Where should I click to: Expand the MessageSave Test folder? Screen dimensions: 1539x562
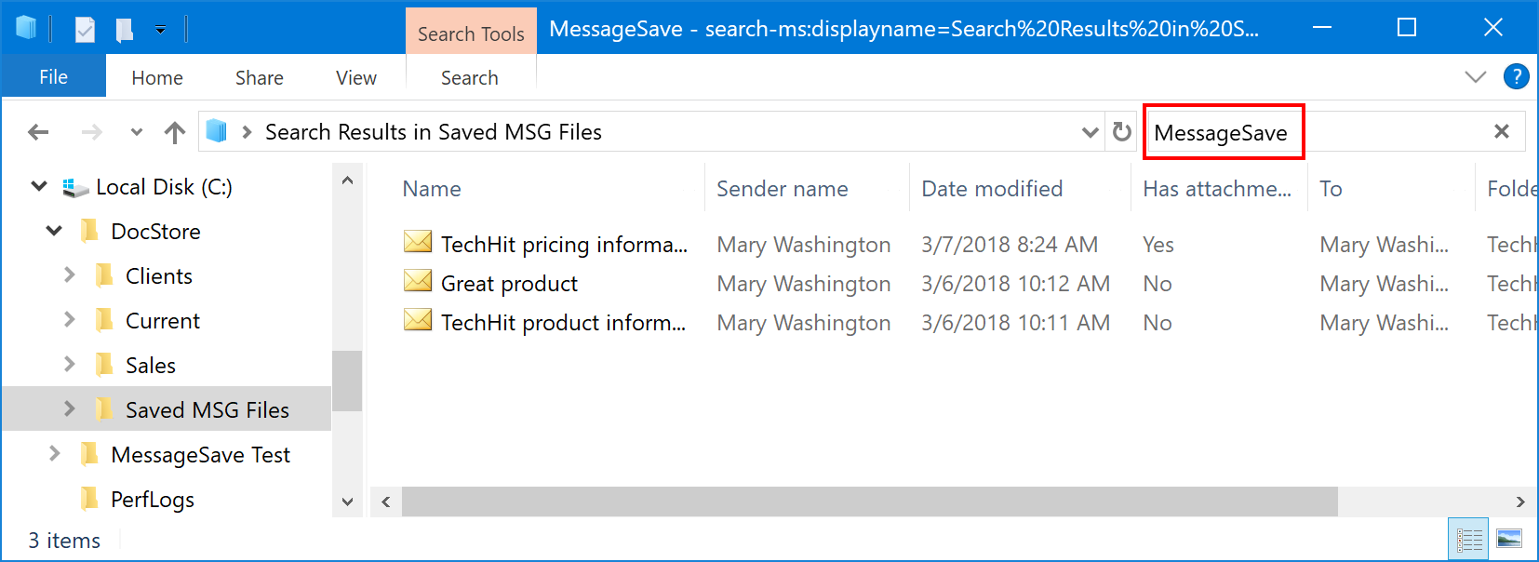(x=54, y=454)
